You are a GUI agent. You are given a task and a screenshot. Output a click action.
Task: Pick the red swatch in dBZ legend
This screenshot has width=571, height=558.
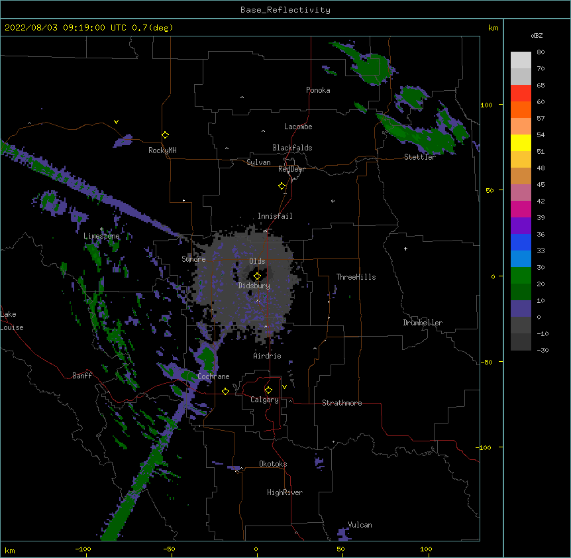tap(521, 93)
